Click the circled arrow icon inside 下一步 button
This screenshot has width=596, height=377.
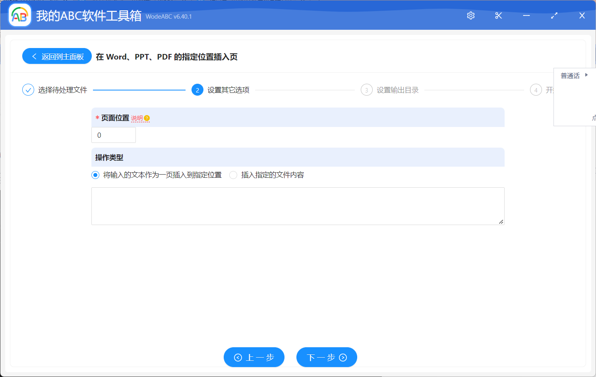342,357
